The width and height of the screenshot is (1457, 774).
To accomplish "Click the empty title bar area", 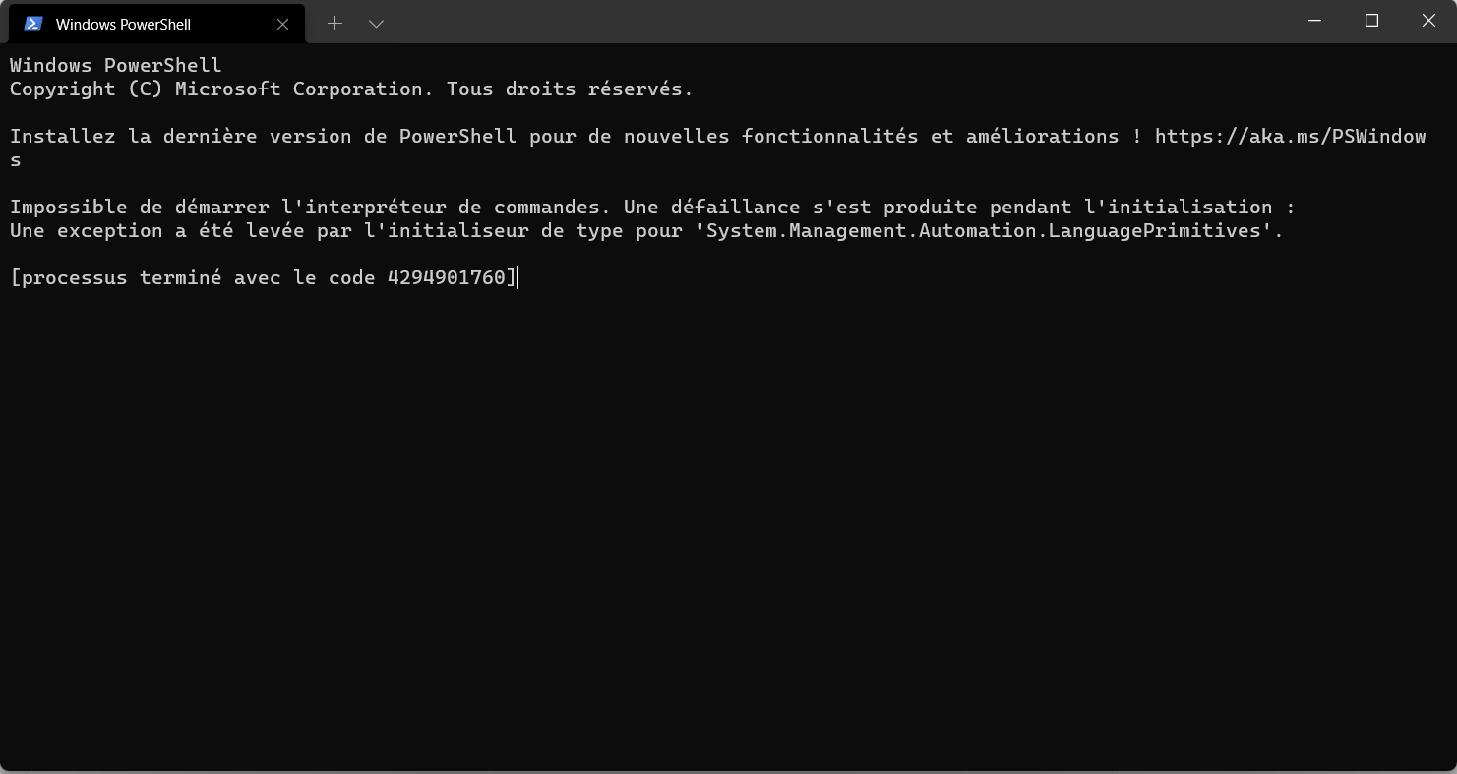I will pos(836,22).
